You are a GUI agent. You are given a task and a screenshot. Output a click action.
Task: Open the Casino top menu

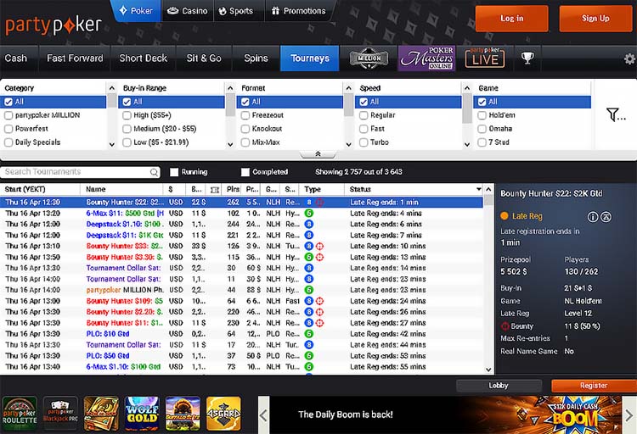pos(188,11)
